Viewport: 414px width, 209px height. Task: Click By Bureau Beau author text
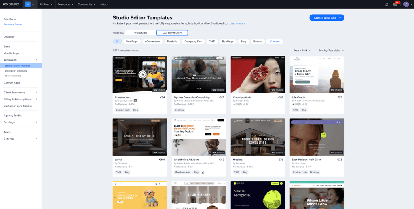(241, 101)
